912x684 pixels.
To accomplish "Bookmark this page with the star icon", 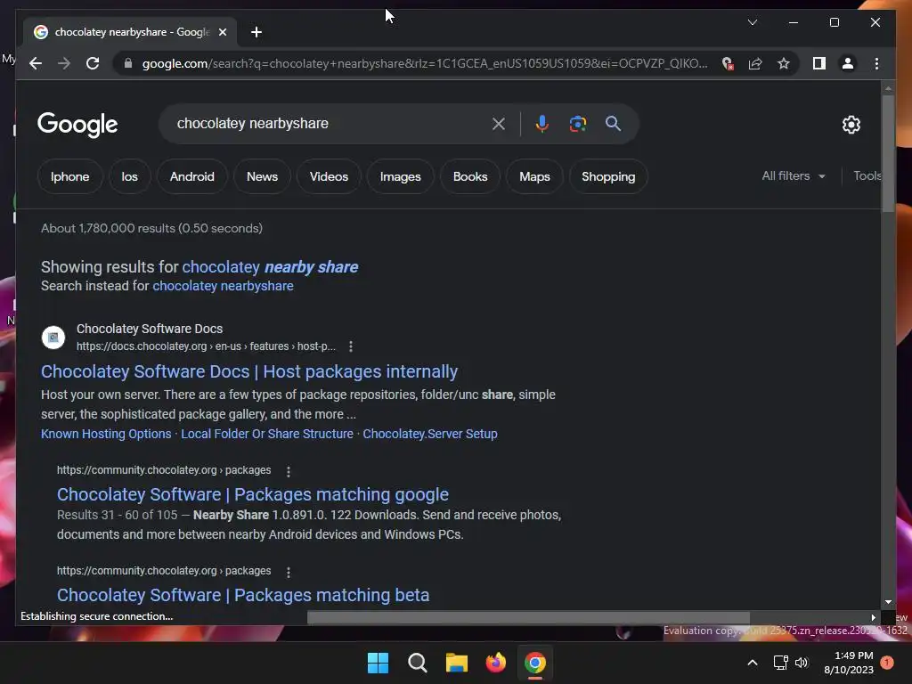I will [784, 63].
